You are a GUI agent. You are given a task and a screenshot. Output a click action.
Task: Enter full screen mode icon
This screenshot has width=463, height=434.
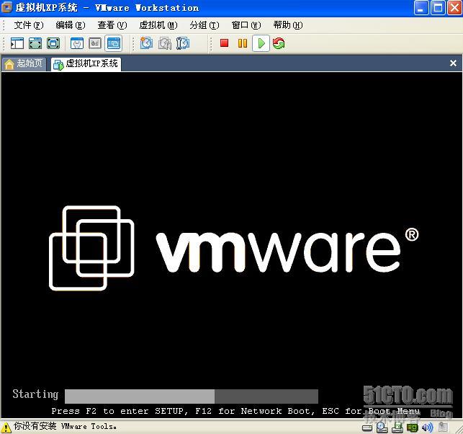pos(53,43)
